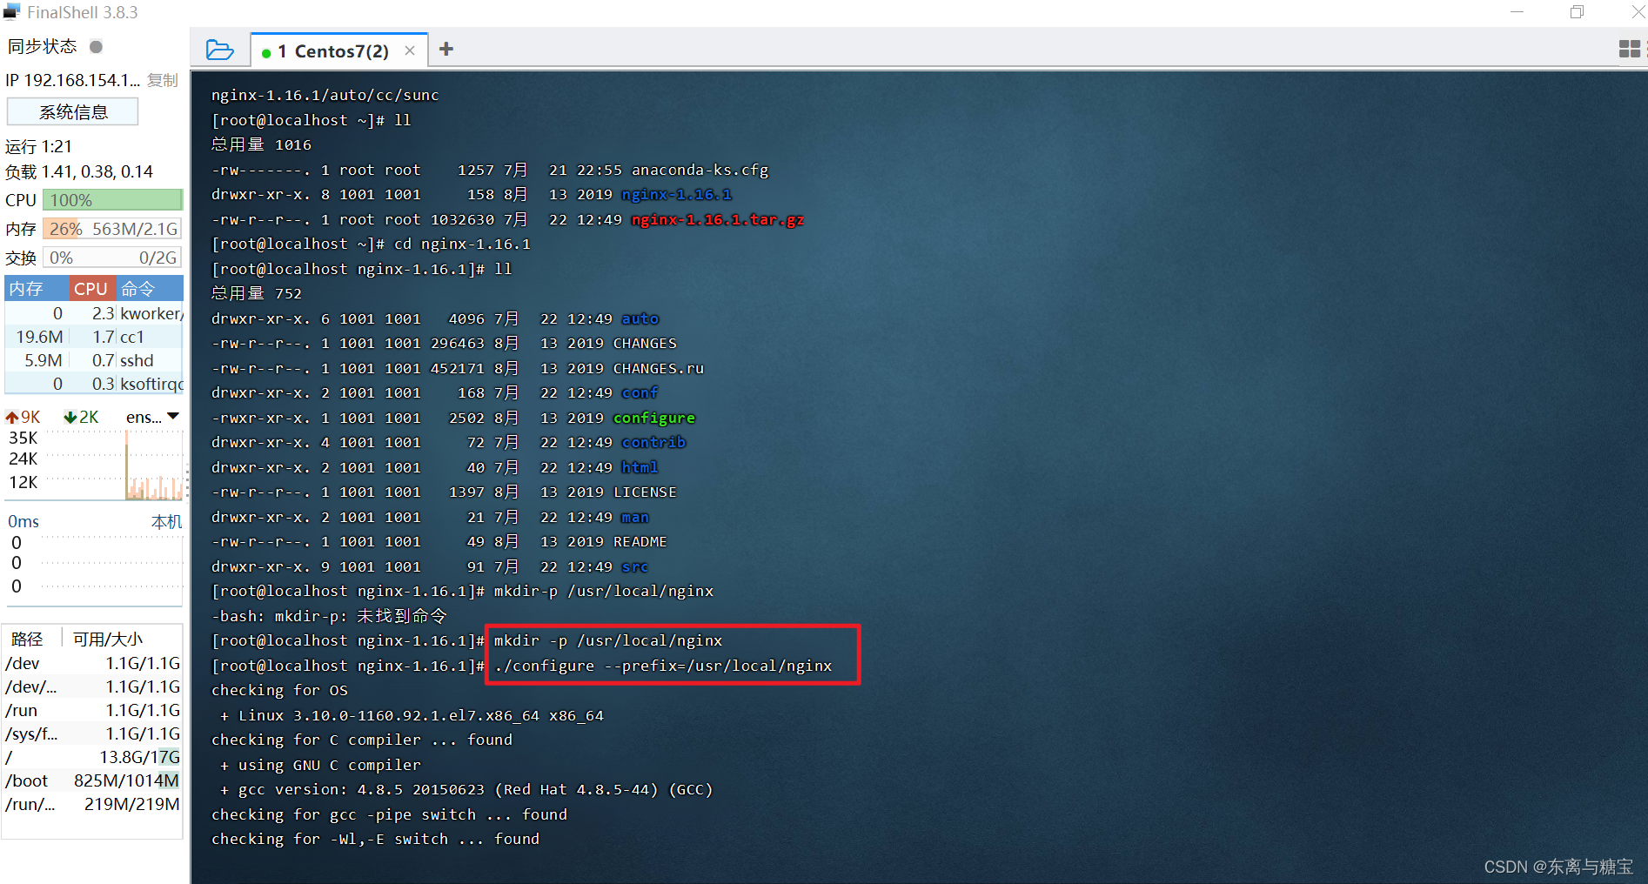
Task: Click the grid layout icon at top right
Action: tap(1629, 50)
